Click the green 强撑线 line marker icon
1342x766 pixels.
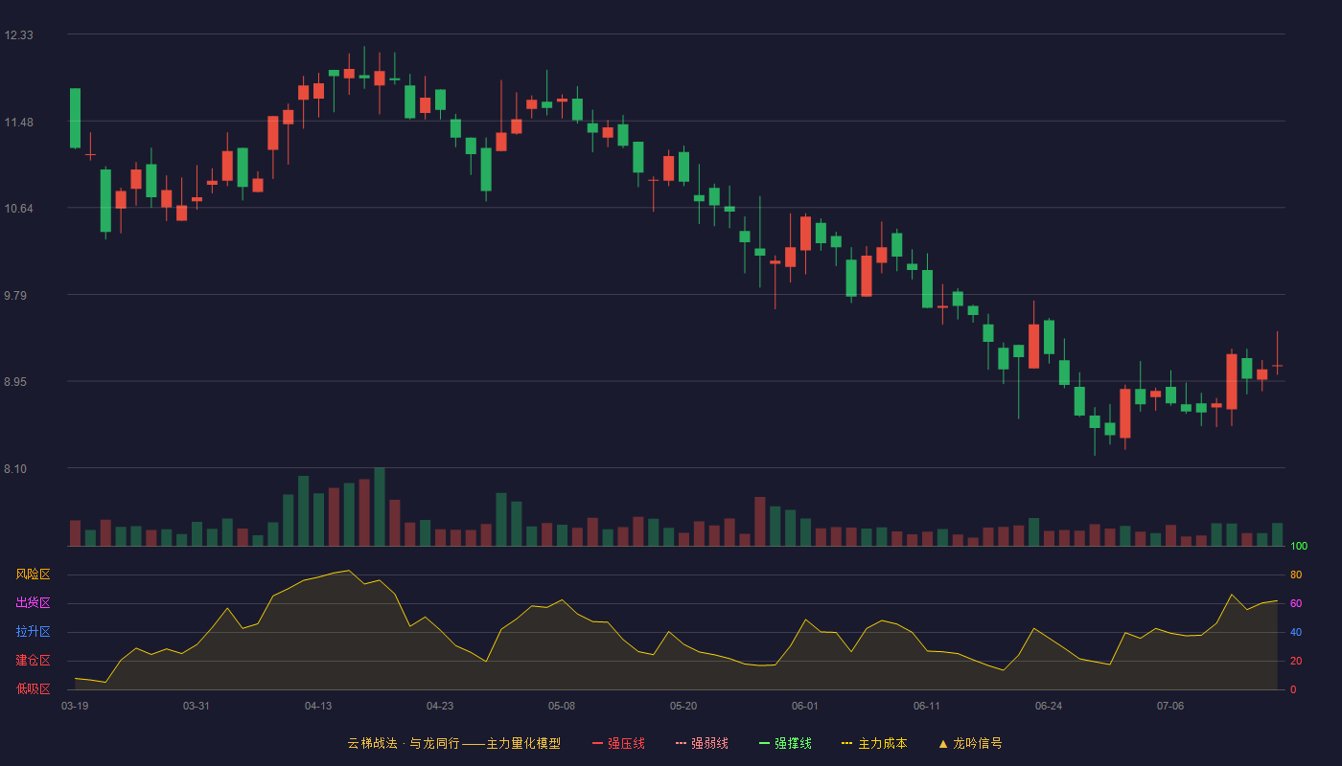pos(765,743)
